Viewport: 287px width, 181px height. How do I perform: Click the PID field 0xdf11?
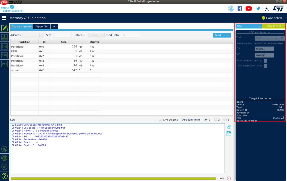tap(264, 49)
